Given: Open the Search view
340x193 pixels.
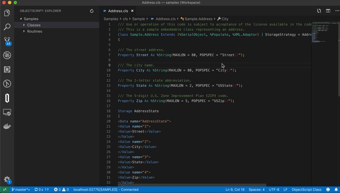Looking at the screenshot, I should coord(7,27).
